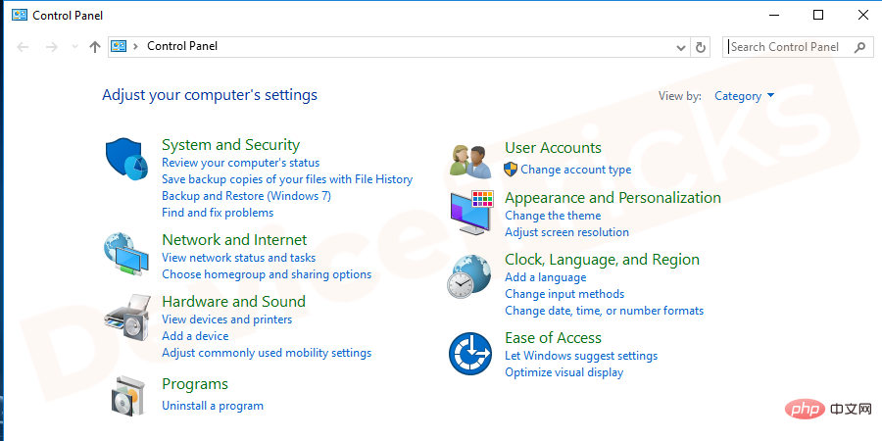Viewport: 882px width, 441px height.
Task: Click the Change account type link
Action: click(x=576, y=170)
